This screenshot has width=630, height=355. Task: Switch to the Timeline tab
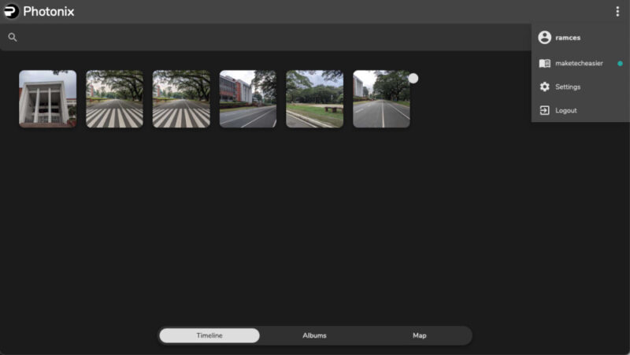coord(209,336)
